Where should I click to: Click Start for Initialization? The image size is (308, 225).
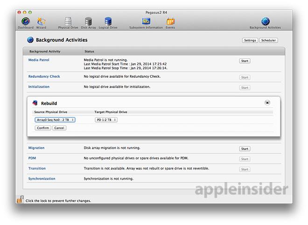245,88
